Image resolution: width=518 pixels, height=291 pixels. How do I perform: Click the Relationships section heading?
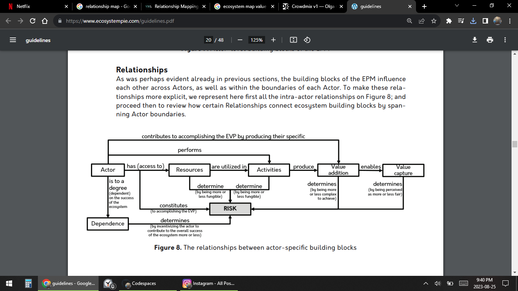[142, 70]
